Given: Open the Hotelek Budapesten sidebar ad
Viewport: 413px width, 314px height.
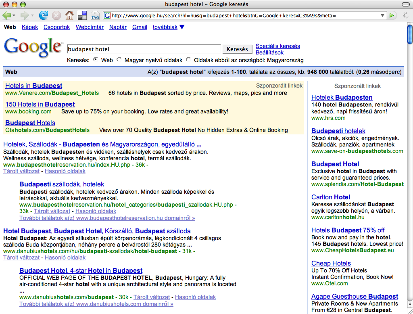Looking at the screenshot, I should tap(342, 98).
